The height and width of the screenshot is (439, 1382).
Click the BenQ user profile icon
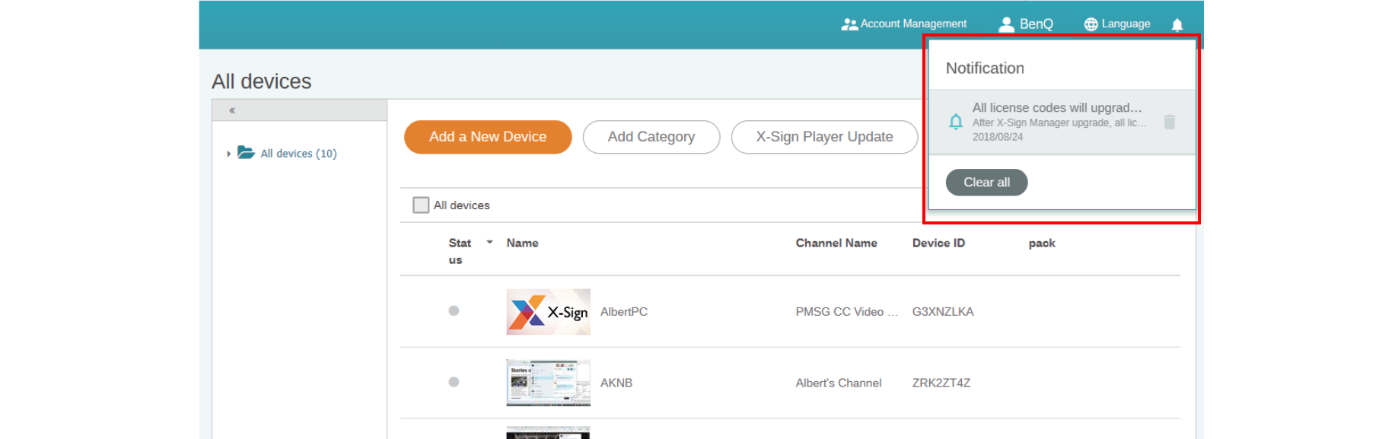1006,24
